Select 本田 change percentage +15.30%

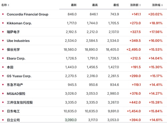coord(156,67)
